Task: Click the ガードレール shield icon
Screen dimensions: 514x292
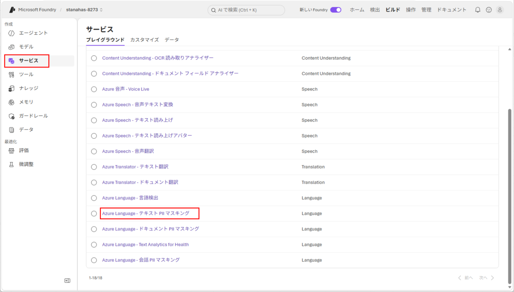Action: (x=11, y=116)
